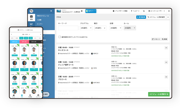Viewport: 180px width, 108px height.
Task: Click the green スケジュールを更新する button
Action: [159, 94]
